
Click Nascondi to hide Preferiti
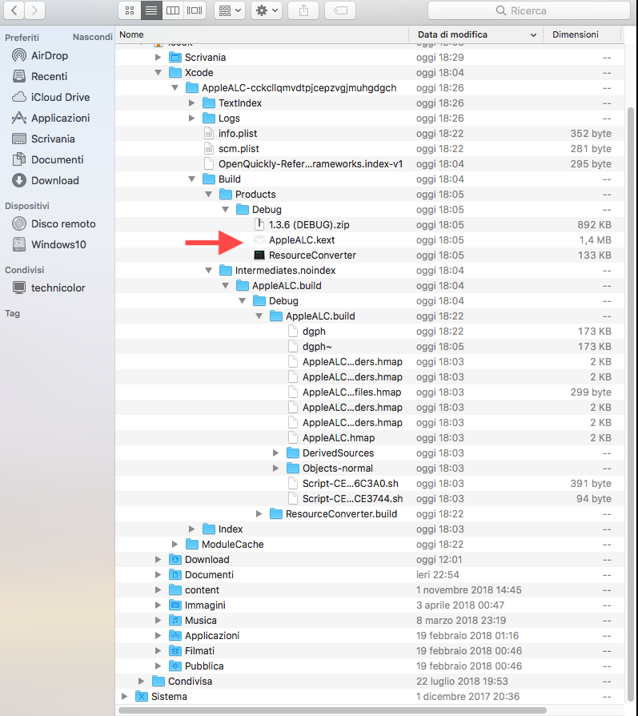coord(92,37)
